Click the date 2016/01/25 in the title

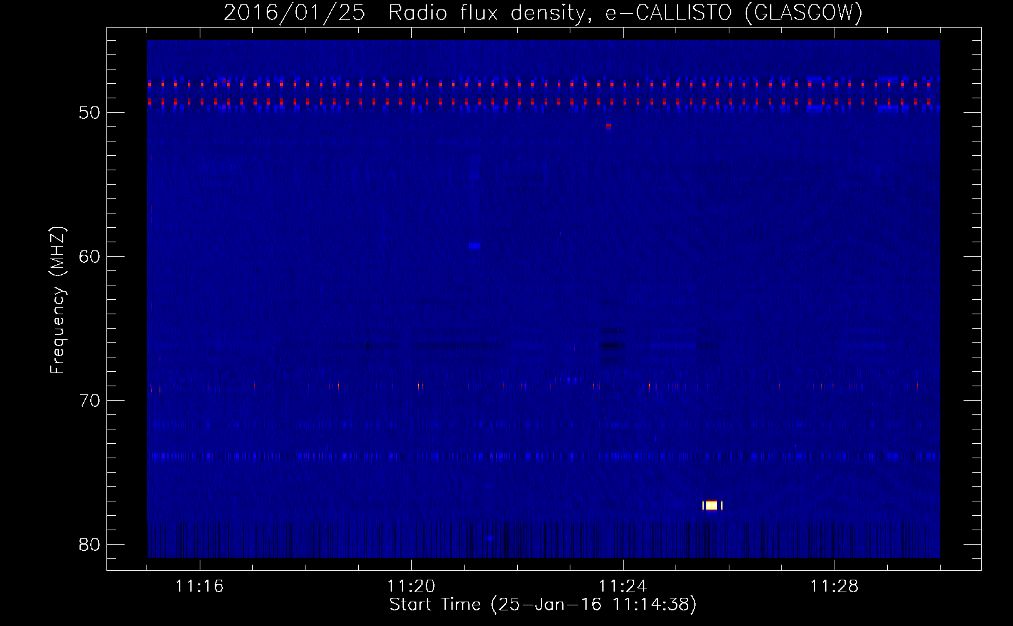294,13
